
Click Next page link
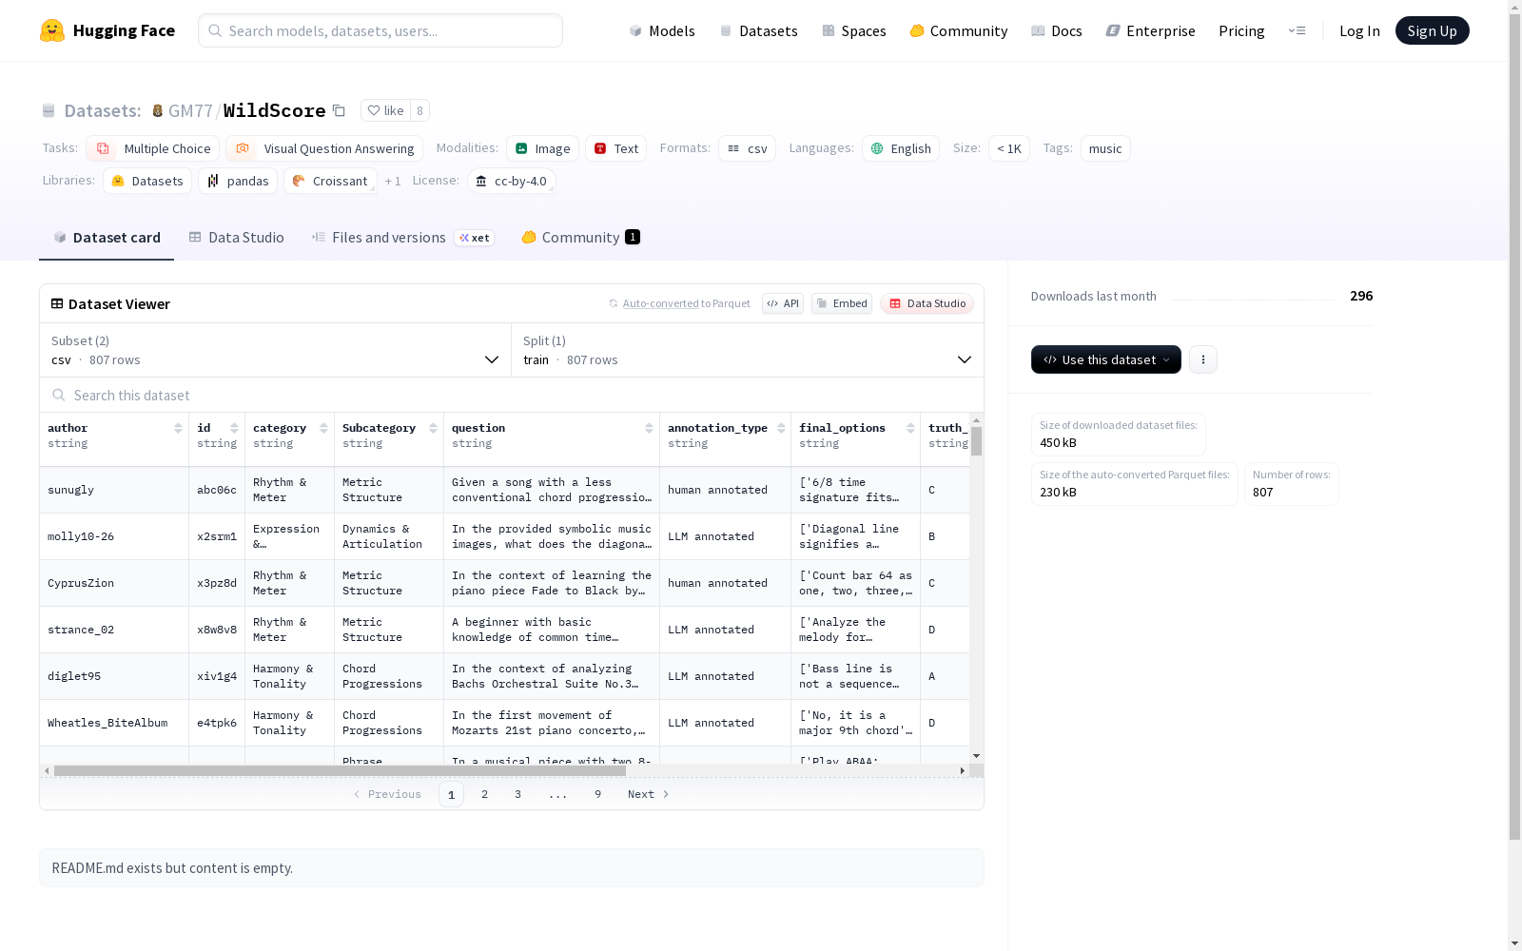pos(648,794)
